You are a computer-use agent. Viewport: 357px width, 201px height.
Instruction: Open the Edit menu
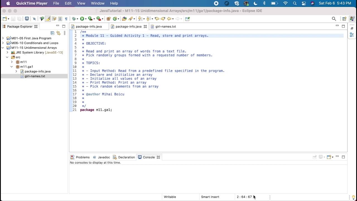tap(68, 3)
